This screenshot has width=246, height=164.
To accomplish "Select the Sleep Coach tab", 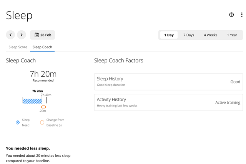I will 42,47.
